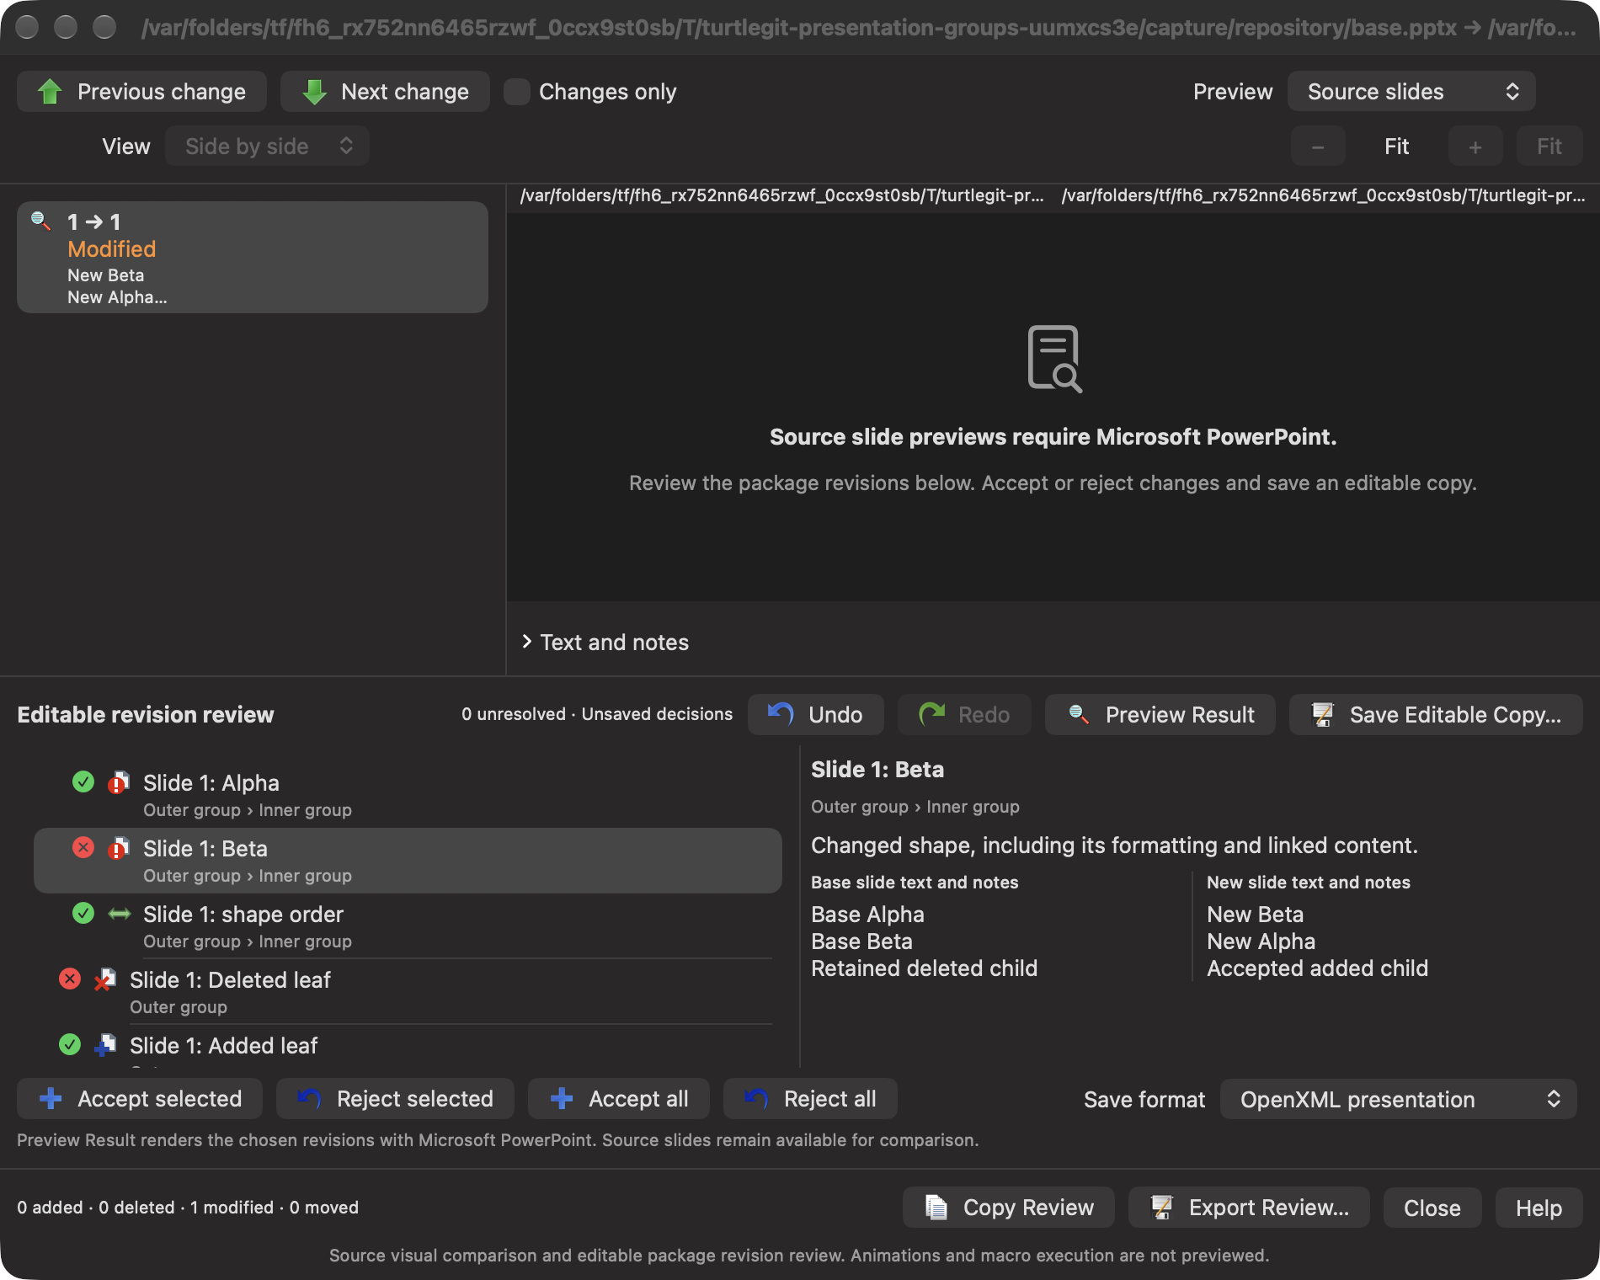Toggle the red rejected mark for Slide 1: Beta

click(x=83, y=848)
